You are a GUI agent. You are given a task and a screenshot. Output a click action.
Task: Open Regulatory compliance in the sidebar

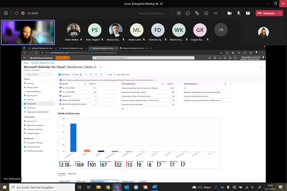35,125
